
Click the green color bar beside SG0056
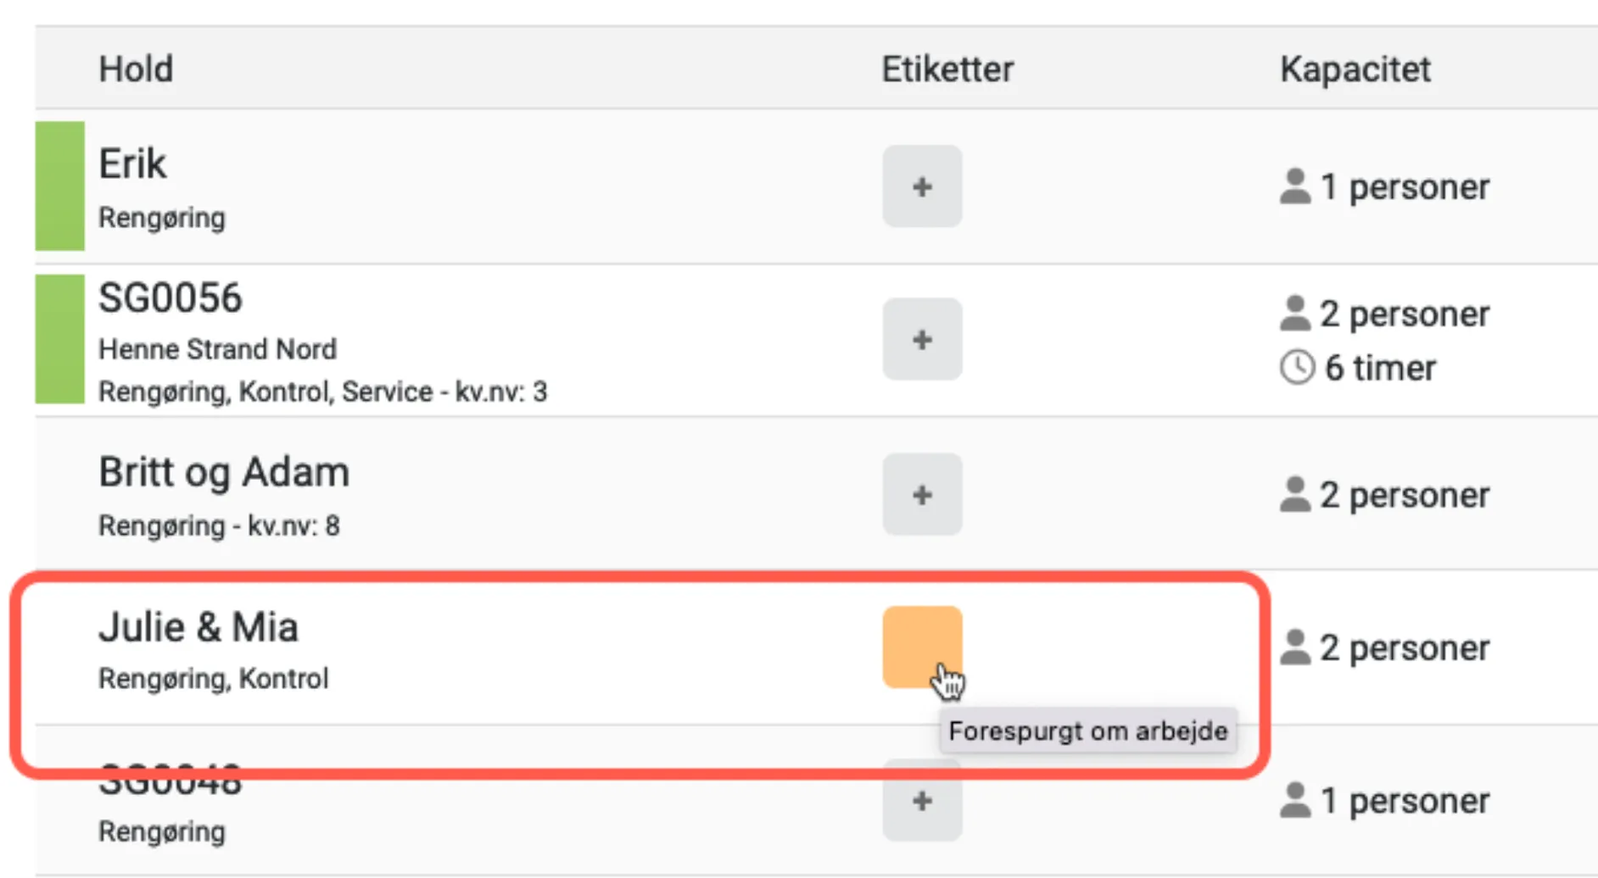point(59,338)
